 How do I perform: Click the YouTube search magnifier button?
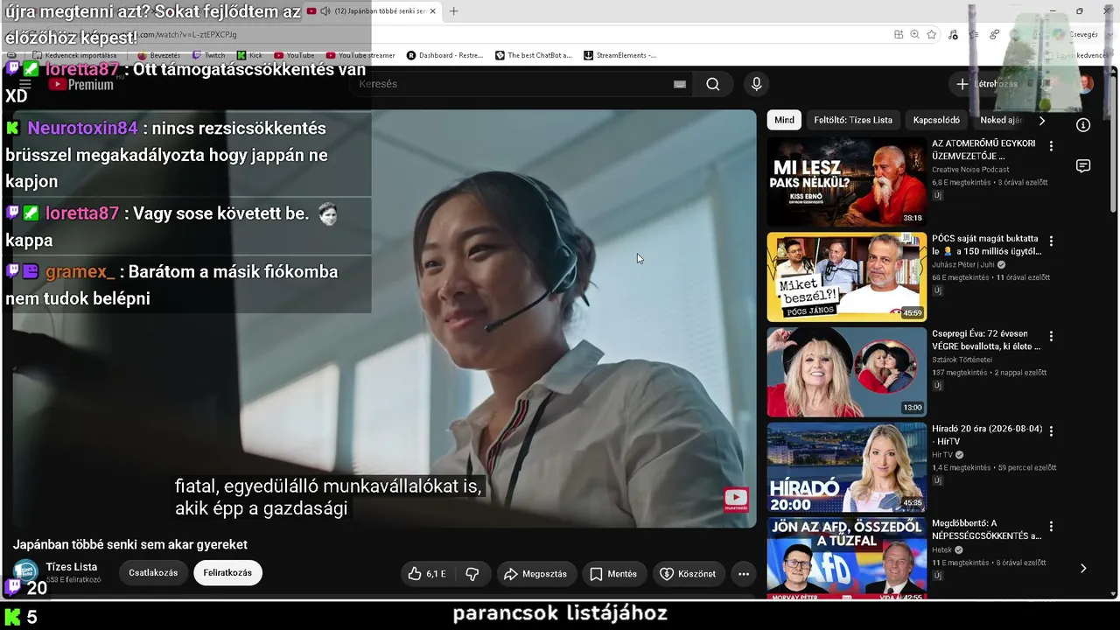(x=713, y=84)
